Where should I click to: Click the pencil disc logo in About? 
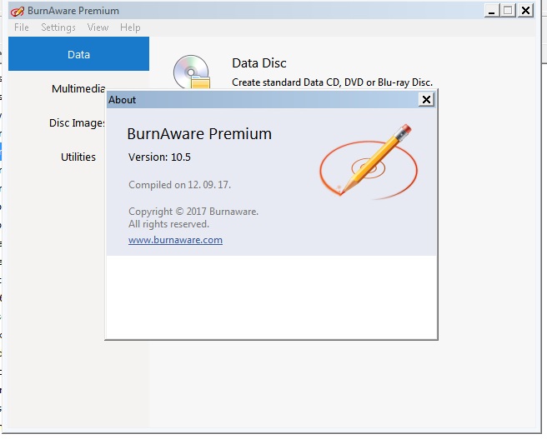pyautogui.click(x=369, y=162)
